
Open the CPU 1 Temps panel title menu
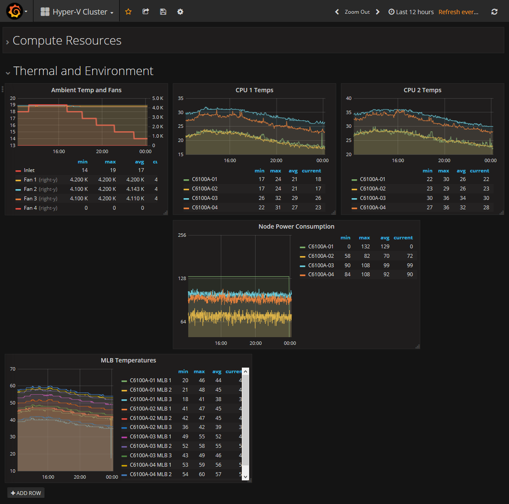[x=254, y=90]
